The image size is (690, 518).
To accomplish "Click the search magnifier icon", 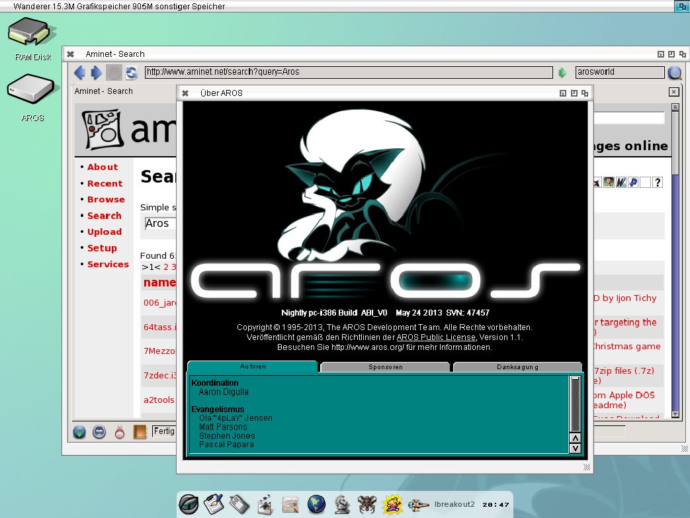I will pos(674,73).
